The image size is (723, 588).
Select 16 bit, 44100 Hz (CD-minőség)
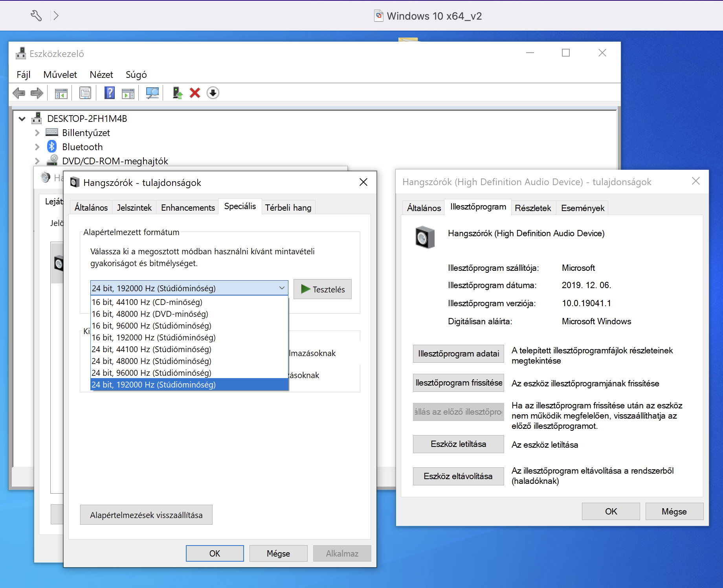[x=189, y=302]
